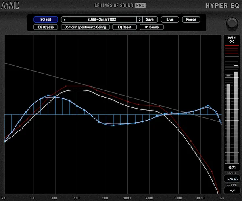The image size is (242, 201).
Task: Turn the output knob at top right
Action: (x=231, y=23)
